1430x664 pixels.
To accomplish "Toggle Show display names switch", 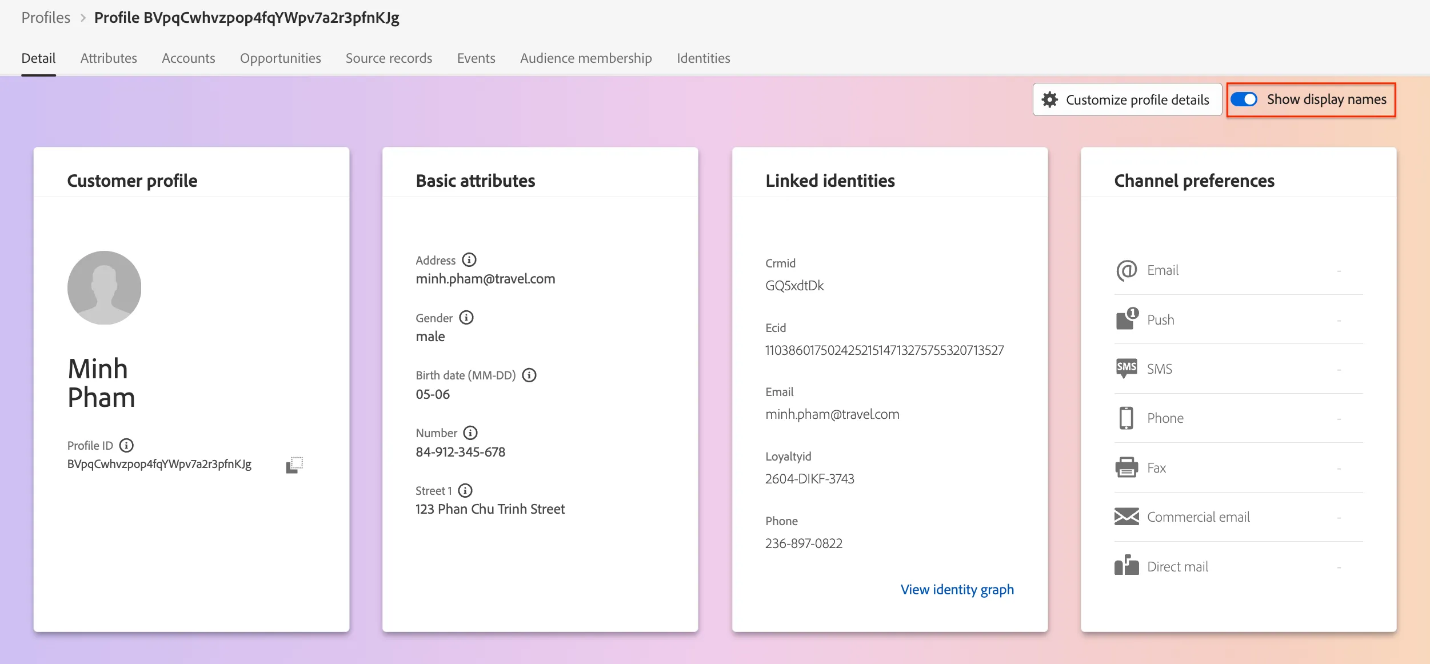I will click(x=1244, y=99).
